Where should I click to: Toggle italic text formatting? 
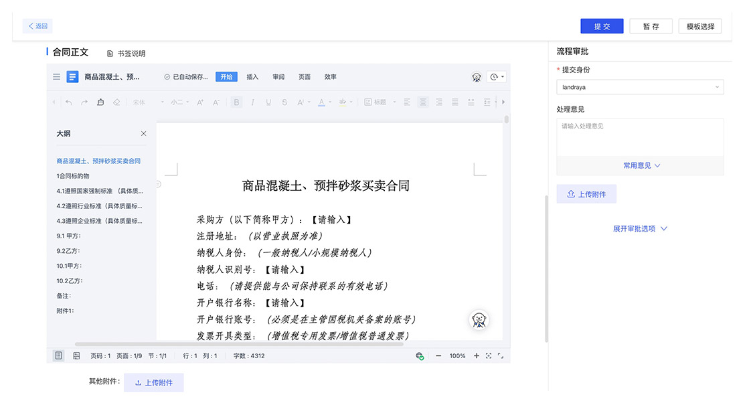(x=252, y=102)
